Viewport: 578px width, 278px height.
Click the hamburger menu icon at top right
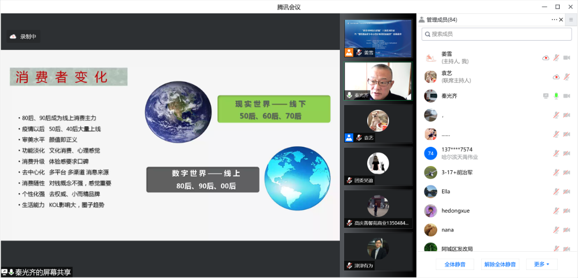[x=571, y=19]
